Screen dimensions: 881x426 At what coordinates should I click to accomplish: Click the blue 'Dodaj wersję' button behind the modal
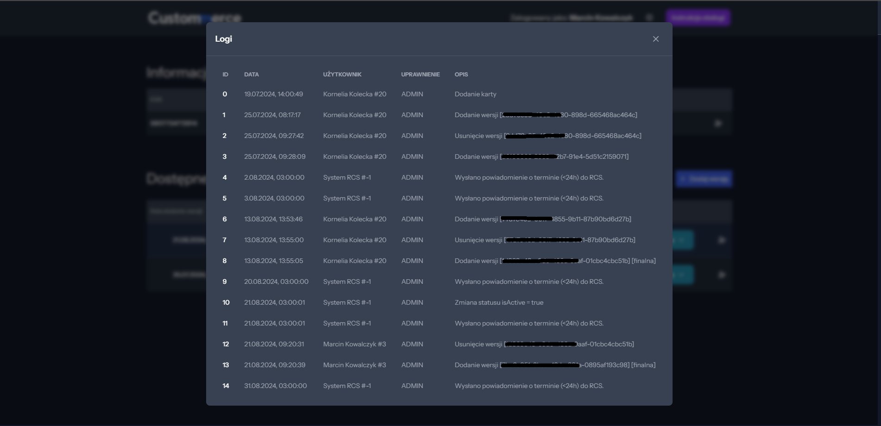pos(705,179)
